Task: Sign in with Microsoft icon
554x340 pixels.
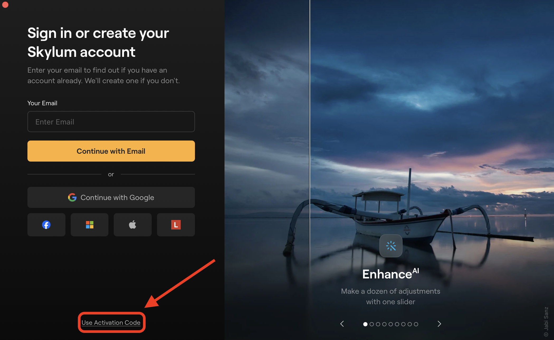Action: 89,225
